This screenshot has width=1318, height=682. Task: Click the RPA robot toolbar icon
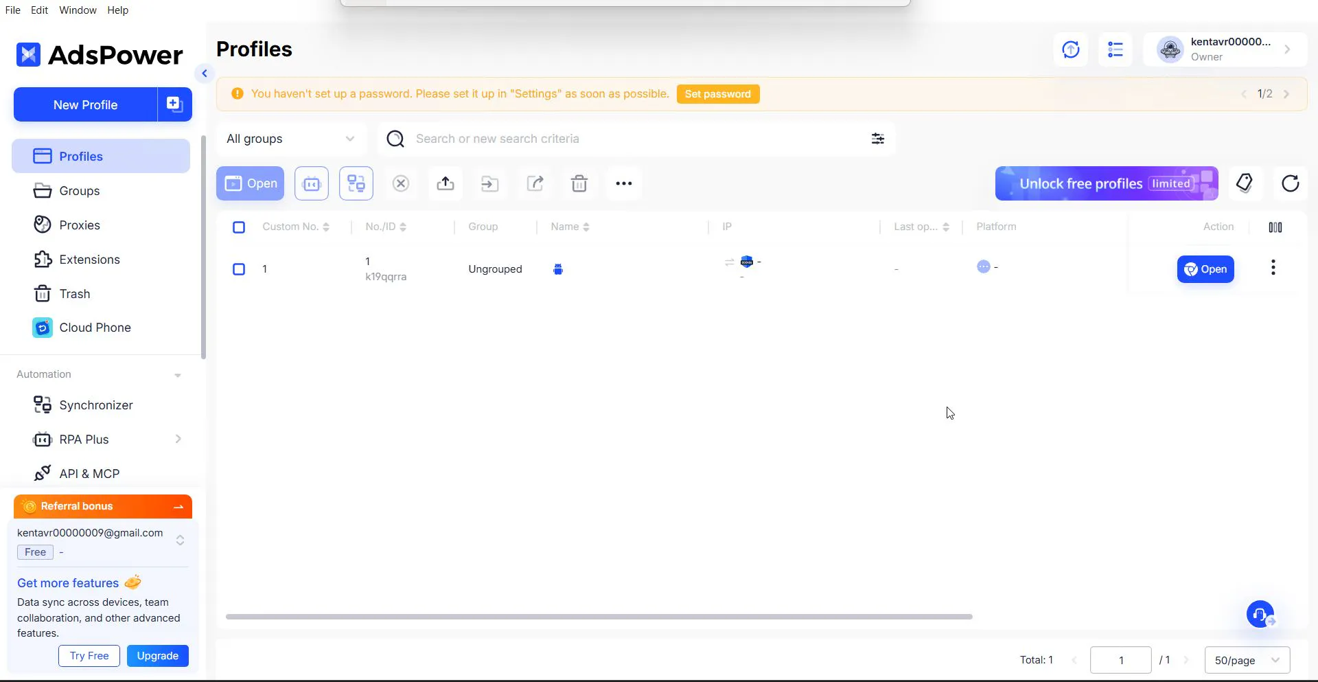(x=312, y=183)
